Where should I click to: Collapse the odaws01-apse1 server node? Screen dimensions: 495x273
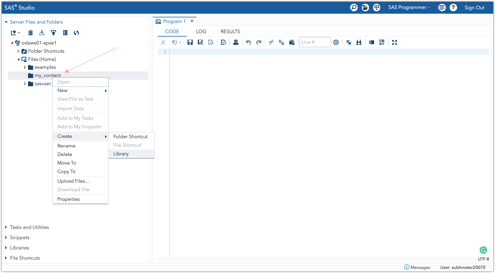12,43
